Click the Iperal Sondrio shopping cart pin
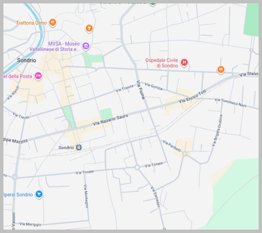This screenshot has width=262, height=233. point(39,194)
